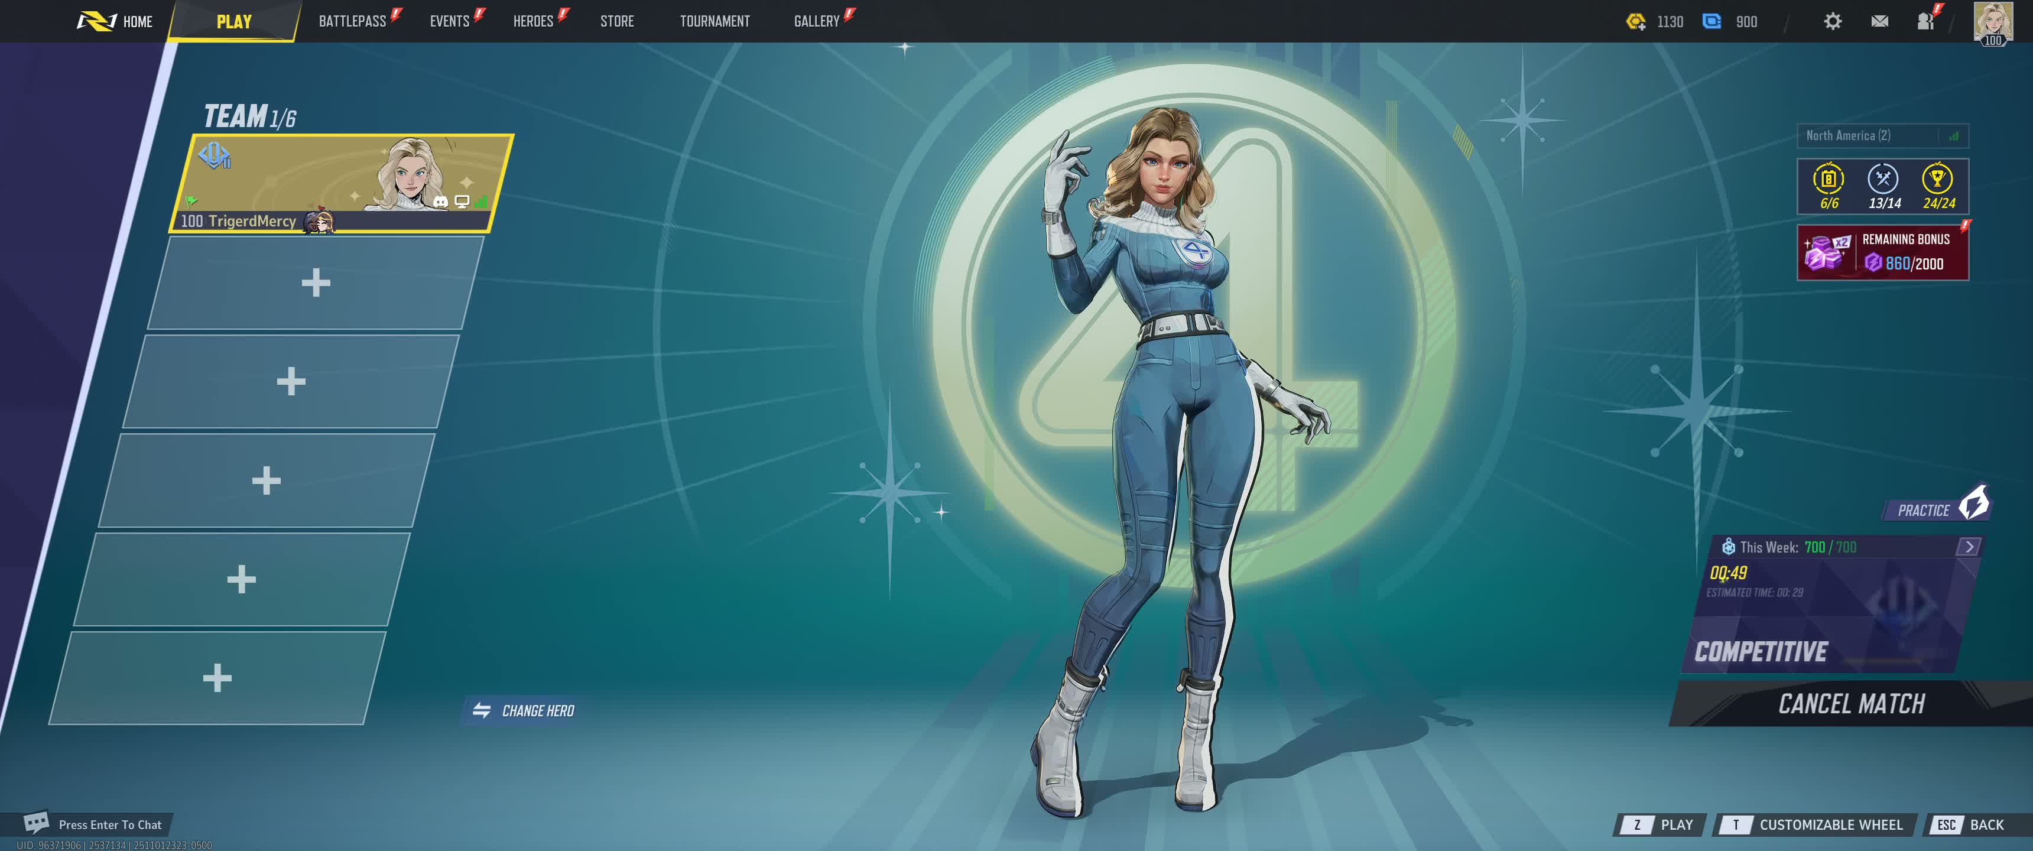Click the daily missions calendar icon
2033x851 pixels.
(x=1828, y=180)
